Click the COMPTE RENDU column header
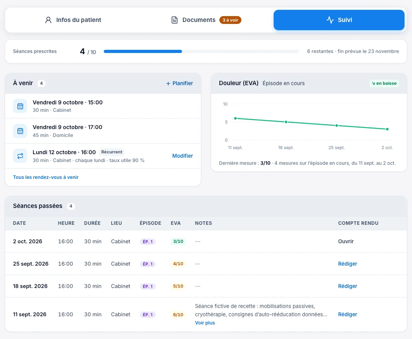This screenshot has height=339, width=412. (x=358, y=223)
